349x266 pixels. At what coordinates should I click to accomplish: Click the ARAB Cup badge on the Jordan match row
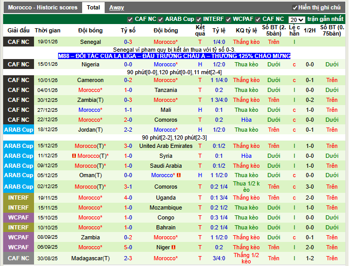(18, 130)
